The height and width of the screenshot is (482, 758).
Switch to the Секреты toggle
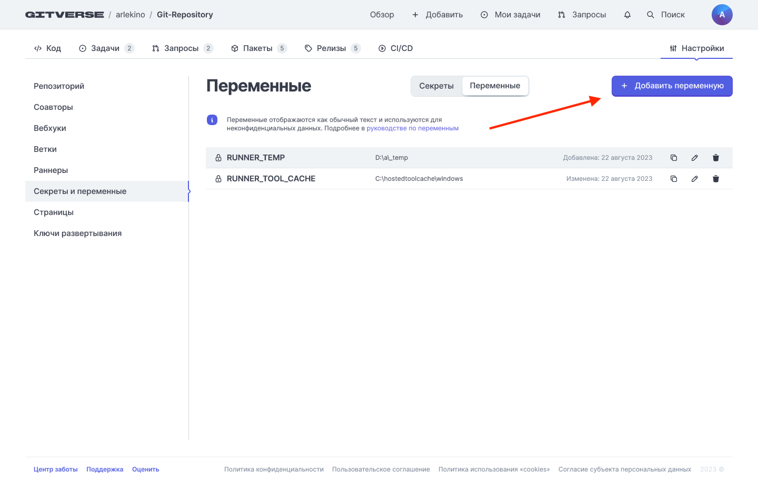pos(436,86)
